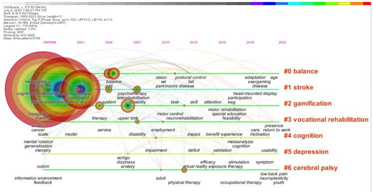Select the #1 stroke cluster label
This screenshot has width=373, height=193.
click(298, 88)
